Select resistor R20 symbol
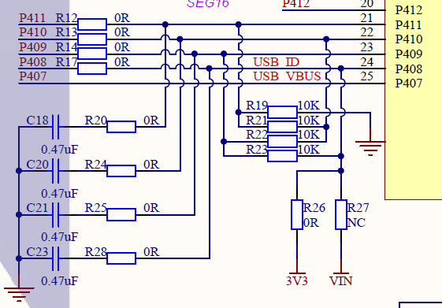442x308 pixels. pyautogui.click(x=121, y=127)
